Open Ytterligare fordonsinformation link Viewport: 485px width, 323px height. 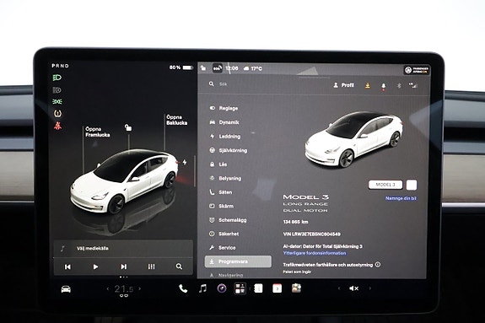point(315,253)
